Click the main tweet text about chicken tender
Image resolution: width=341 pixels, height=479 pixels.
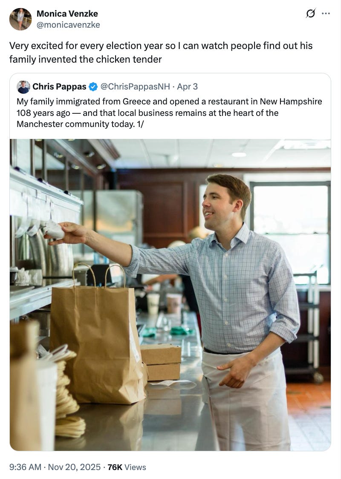[161, 52]
